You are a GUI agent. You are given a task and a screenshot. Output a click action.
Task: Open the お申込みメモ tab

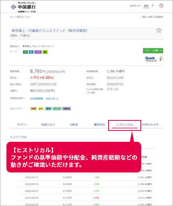tap(150, 125)
